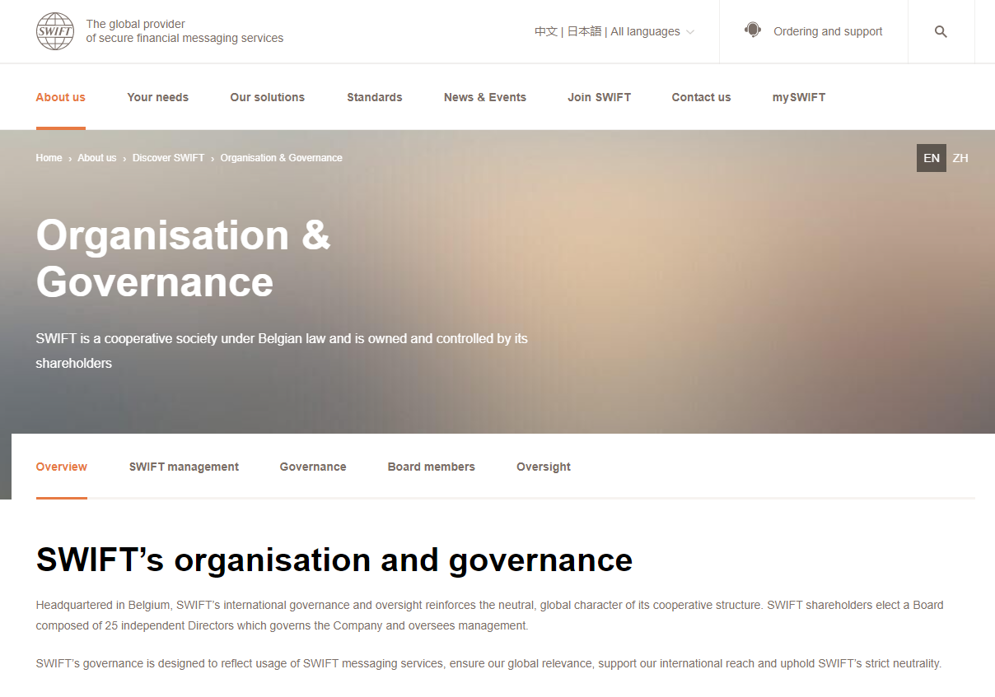Go to News & Events
Viewport: 995px width, 697px height.
click(484, 97)
